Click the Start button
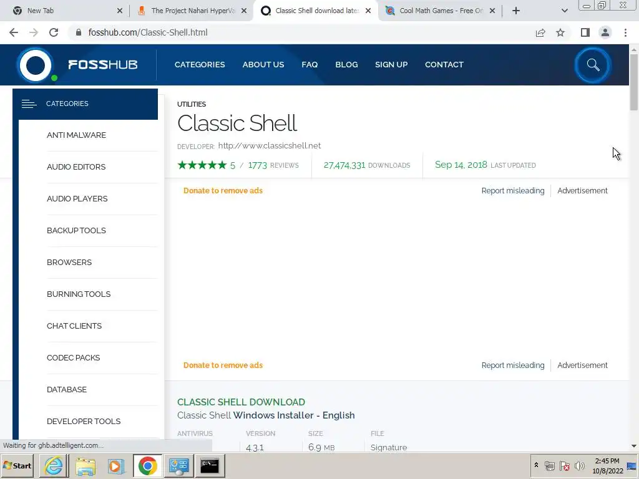639x479 pixels. [17, 466]
